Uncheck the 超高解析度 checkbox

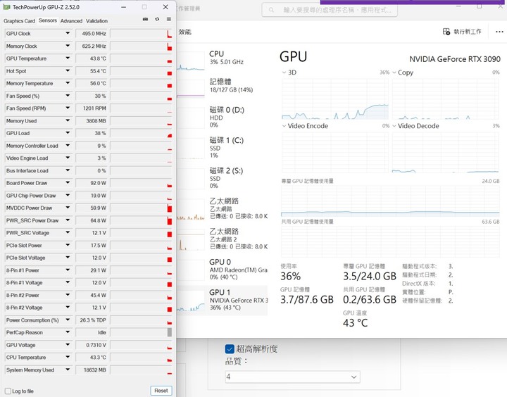point(230,349)
